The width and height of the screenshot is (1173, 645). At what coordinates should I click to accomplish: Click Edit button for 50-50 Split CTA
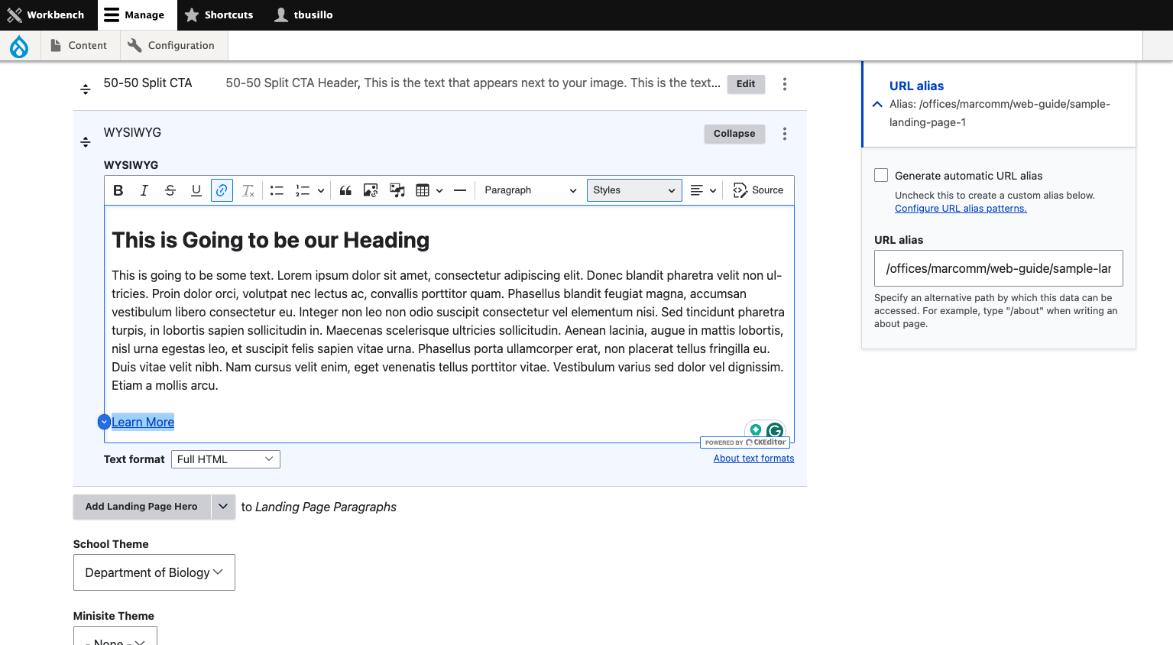[x=746, y=84]
